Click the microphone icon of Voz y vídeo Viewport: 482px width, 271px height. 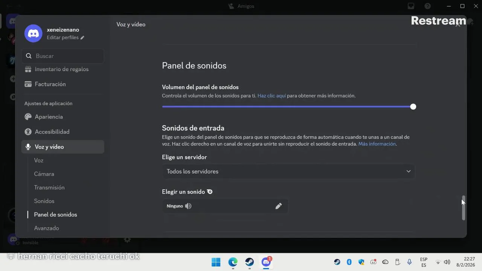click(x=28, y=147)
